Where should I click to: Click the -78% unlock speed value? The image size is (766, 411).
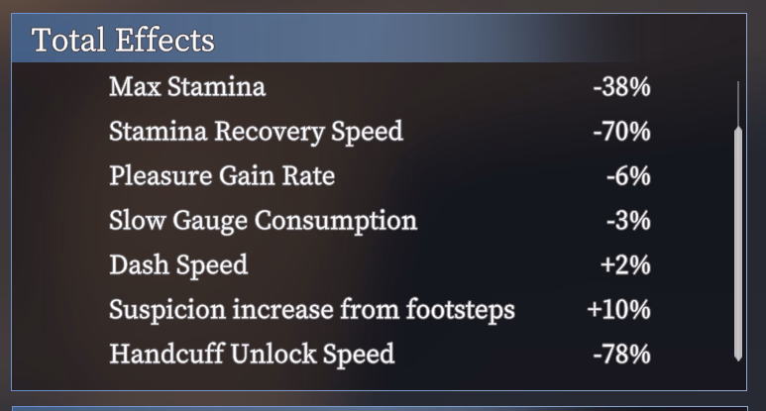(621, 354)
